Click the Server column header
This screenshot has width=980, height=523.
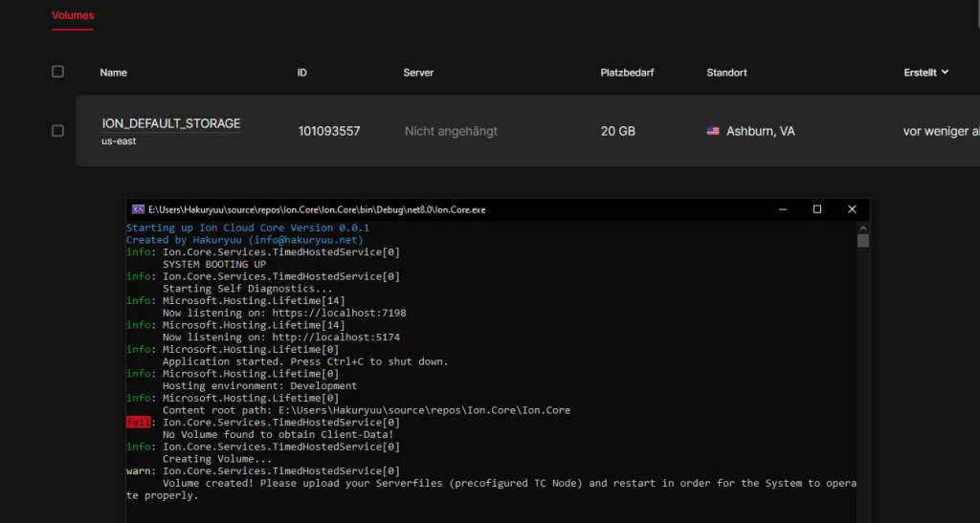click(418, 73)
